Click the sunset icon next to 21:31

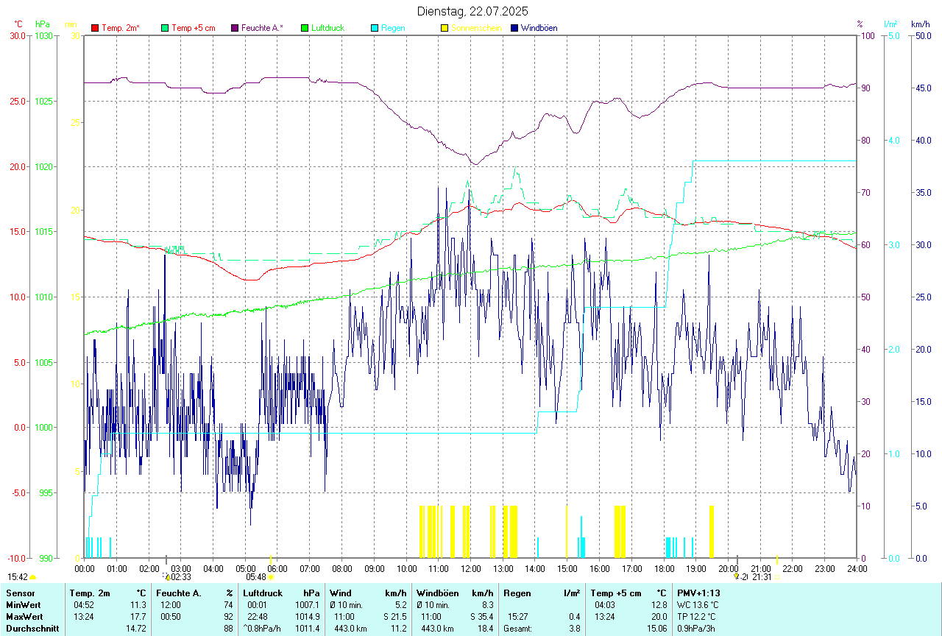777,577
